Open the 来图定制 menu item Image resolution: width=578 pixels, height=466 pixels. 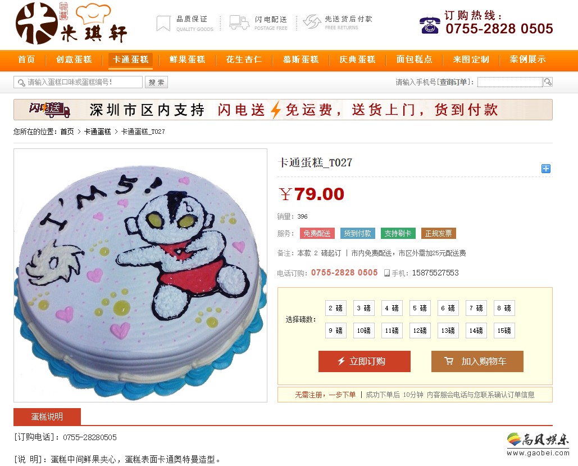click(471, 60)
